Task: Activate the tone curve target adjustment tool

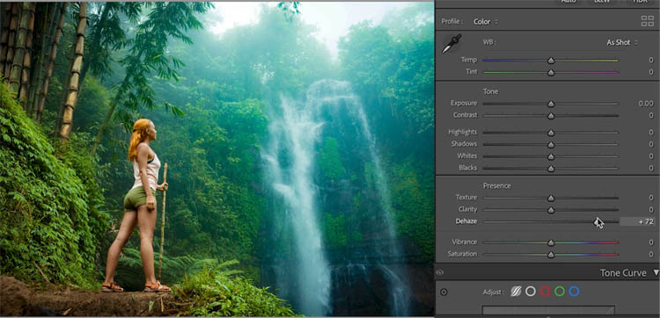Action: pos(444,292)
